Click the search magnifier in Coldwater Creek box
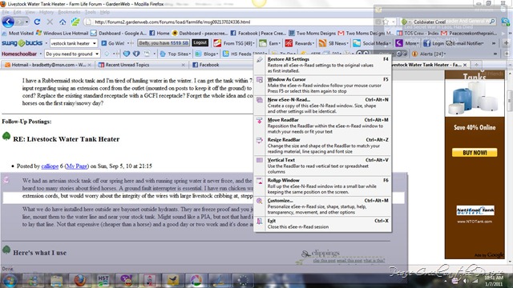The width and height of the screenshot is (513, 288). tap(492, 22)
